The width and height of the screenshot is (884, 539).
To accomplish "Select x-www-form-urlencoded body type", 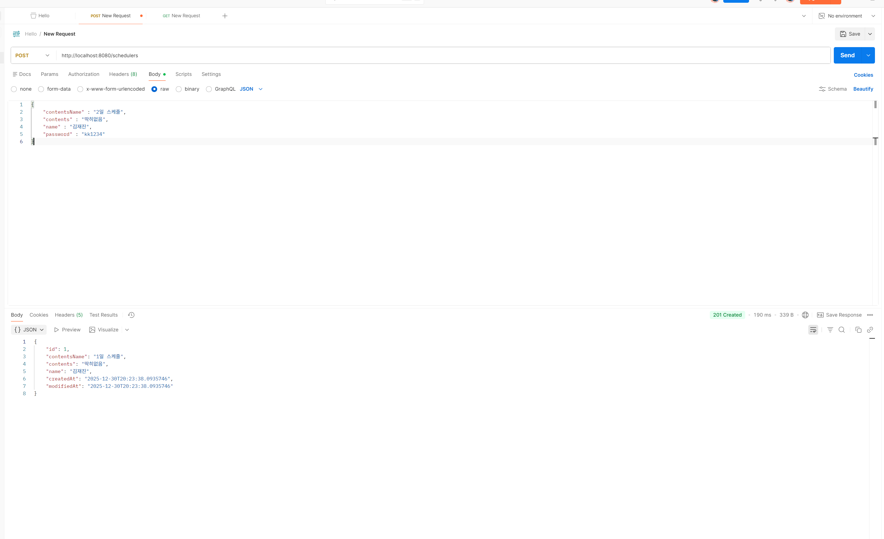I will tap(80, 89).
